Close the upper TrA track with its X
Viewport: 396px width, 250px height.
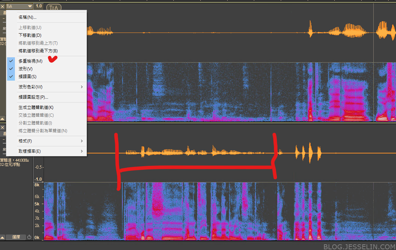(2, 6)
